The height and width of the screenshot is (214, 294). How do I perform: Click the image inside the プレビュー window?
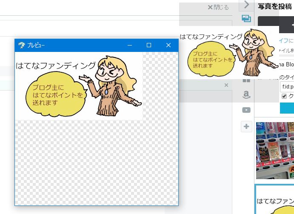(79, 86)
